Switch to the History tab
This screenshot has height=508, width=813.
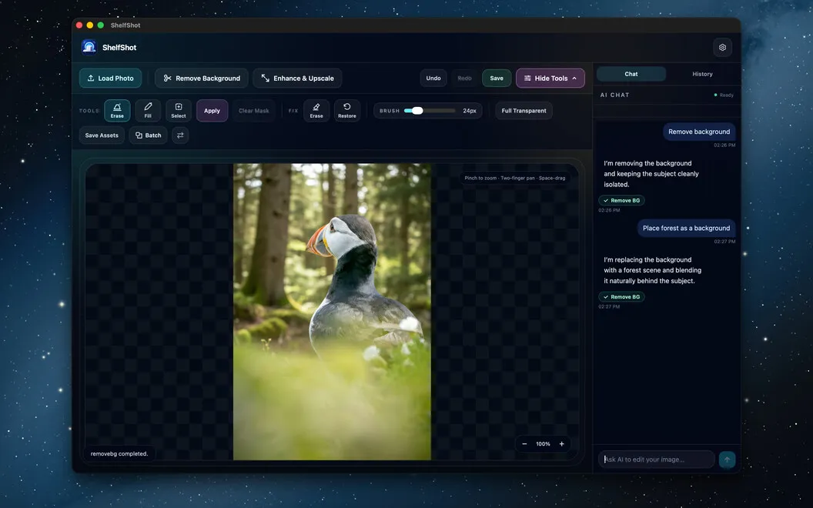[703, 74]
